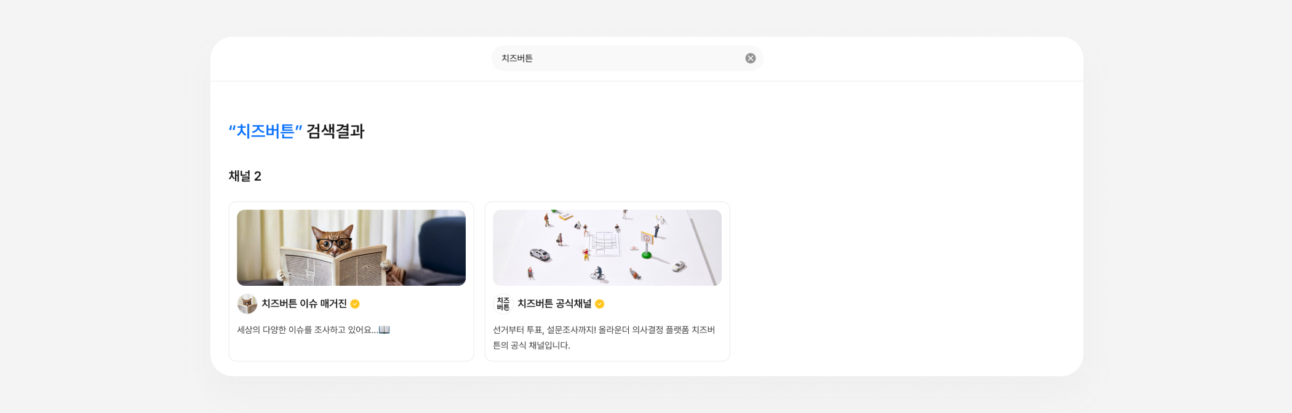Click the verified badge beside 치즈버튼 이슈 매거진
This screenshot has height=413, width=1292.
355,304
